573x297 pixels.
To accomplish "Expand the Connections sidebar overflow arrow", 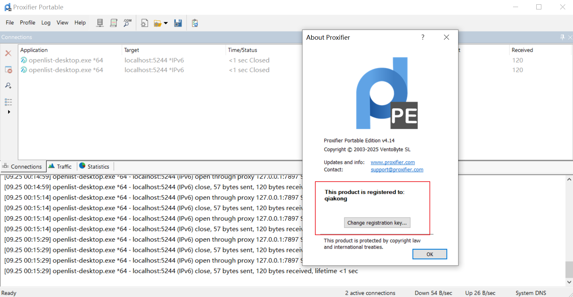I will pyautogui.click(x=9, y=112).
